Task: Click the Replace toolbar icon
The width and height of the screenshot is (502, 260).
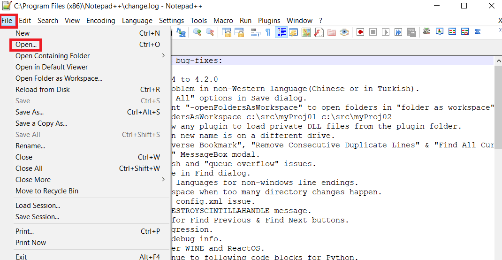Action: [x=181, y=32]
